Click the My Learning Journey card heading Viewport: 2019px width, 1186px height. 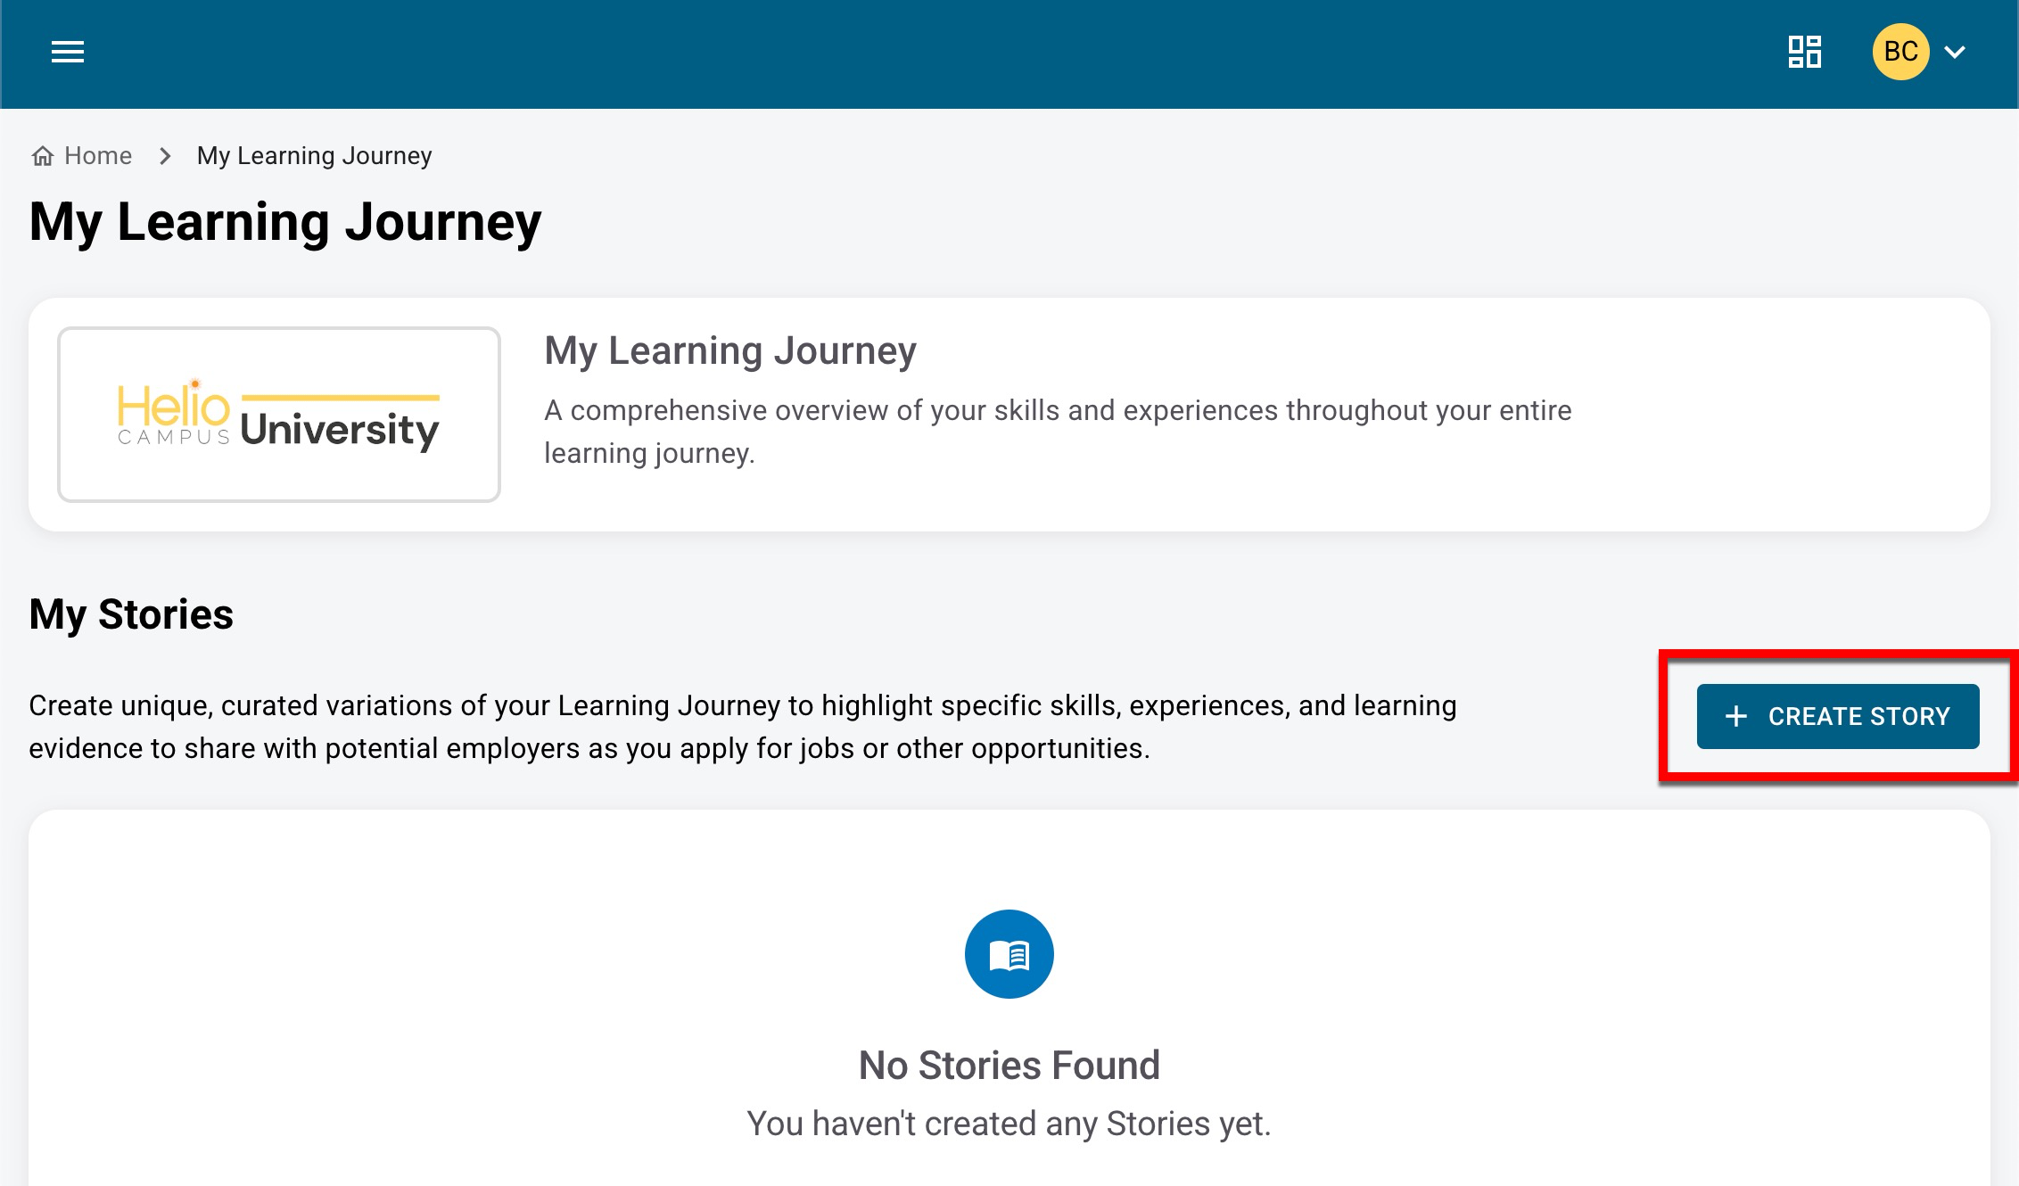point(729,350)
